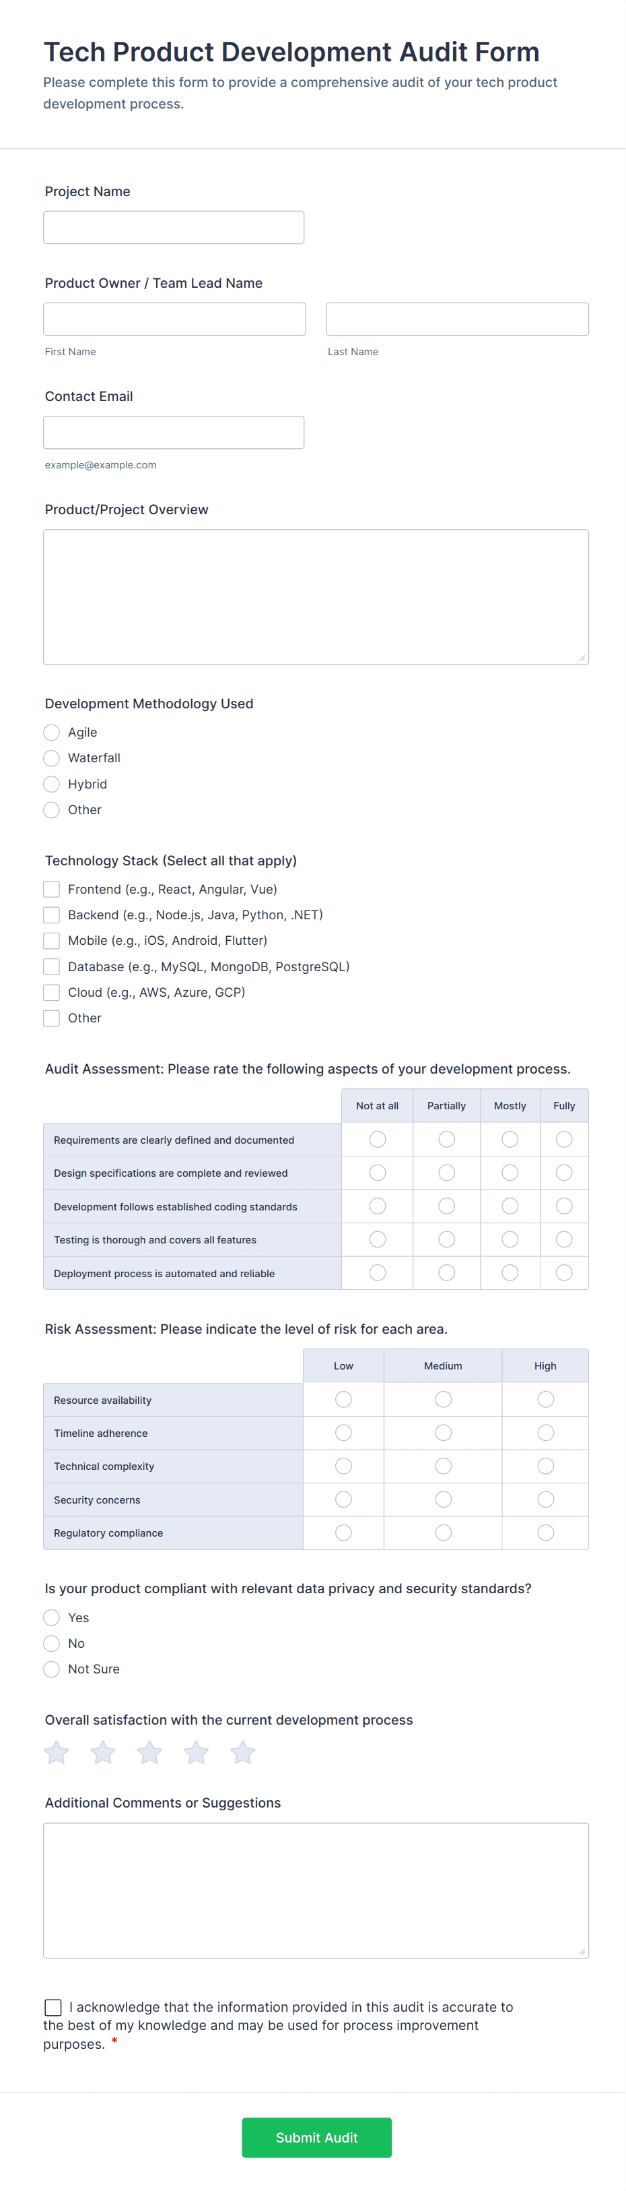Enable the Cloud technology checkbox

tap(51, 992)
